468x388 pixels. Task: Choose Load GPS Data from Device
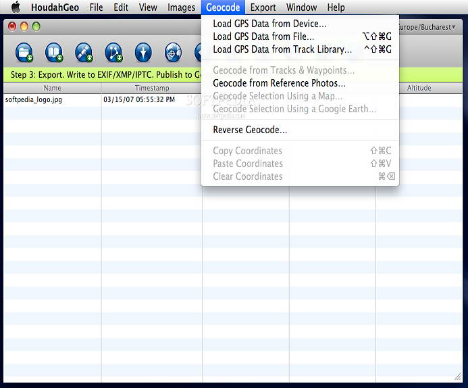(x=301, y=24)
